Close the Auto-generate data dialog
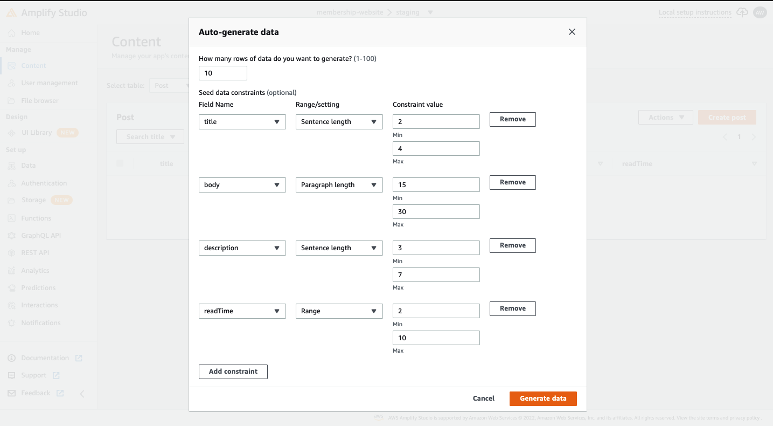Screen dimensions: 773x426 (x=572, y=32)
